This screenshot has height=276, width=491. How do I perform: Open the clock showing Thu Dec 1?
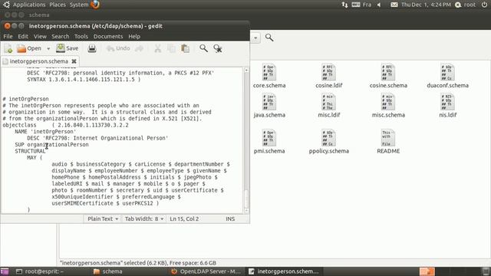point(426,5)
